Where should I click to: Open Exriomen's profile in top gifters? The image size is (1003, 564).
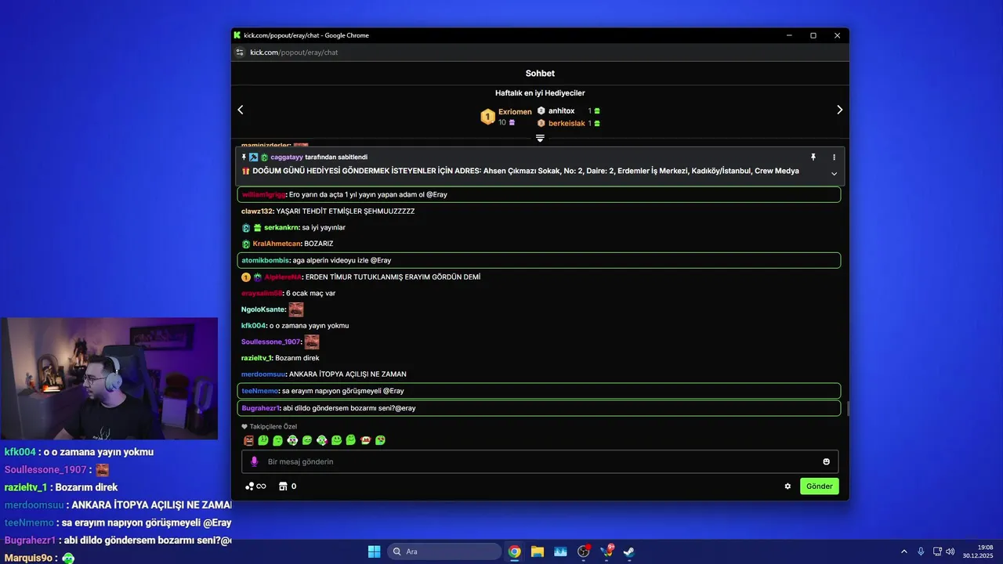[515, 112]
